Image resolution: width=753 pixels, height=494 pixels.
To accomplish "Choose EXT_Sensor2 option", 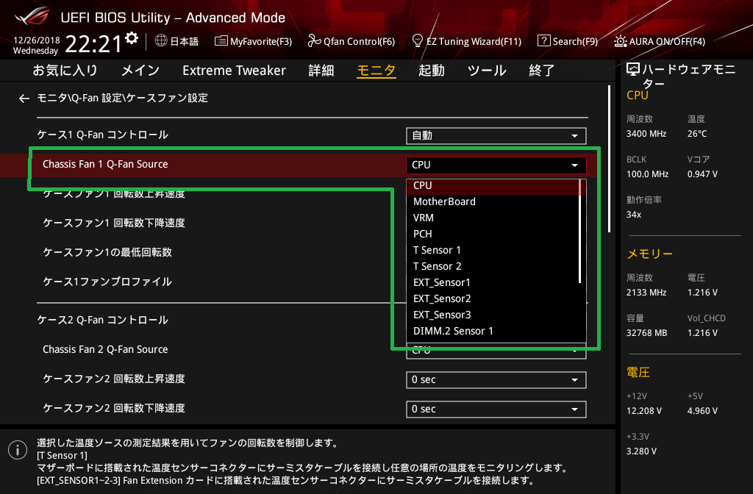I will tap(493, 298).
